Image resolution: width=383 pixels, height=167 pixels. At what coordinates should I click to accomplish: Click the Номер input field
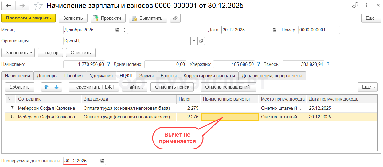coord(319,30)
